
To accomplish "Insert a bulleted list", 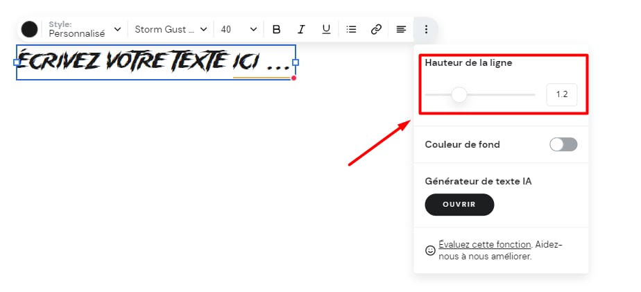I will (x=352, y=29).
